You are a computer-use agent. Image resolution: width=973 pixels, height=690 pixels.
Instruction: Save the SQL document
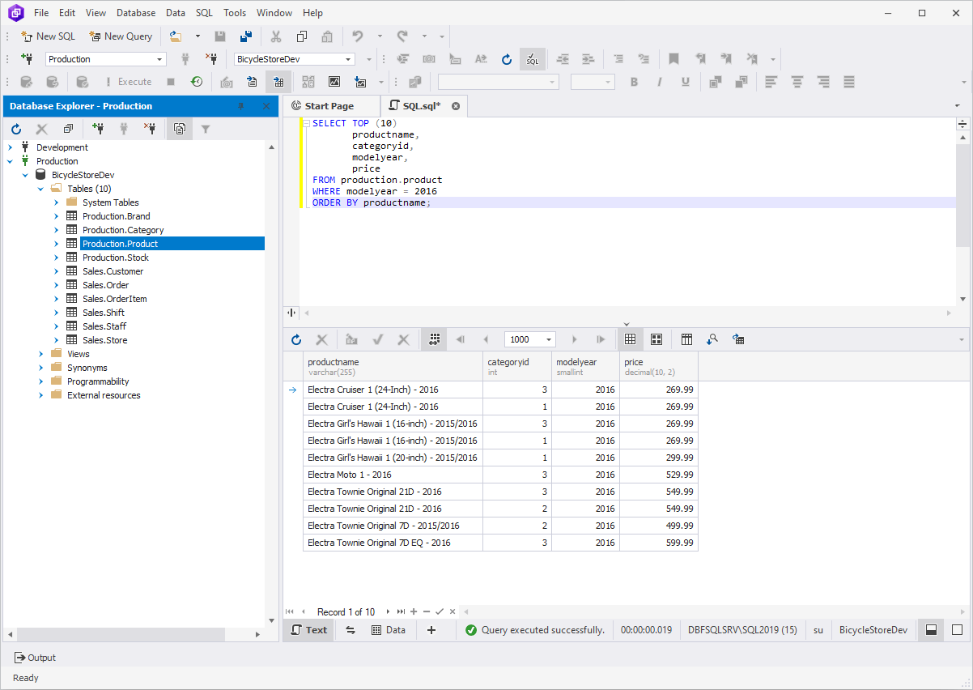click(x=219, y=36)
